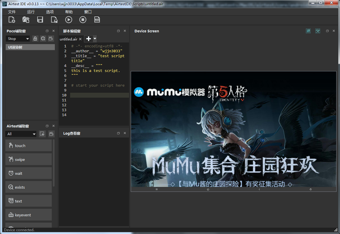Screen dimensions: 340x234
Task: Click the Device connected status text
Action: (x=19, y=230)
